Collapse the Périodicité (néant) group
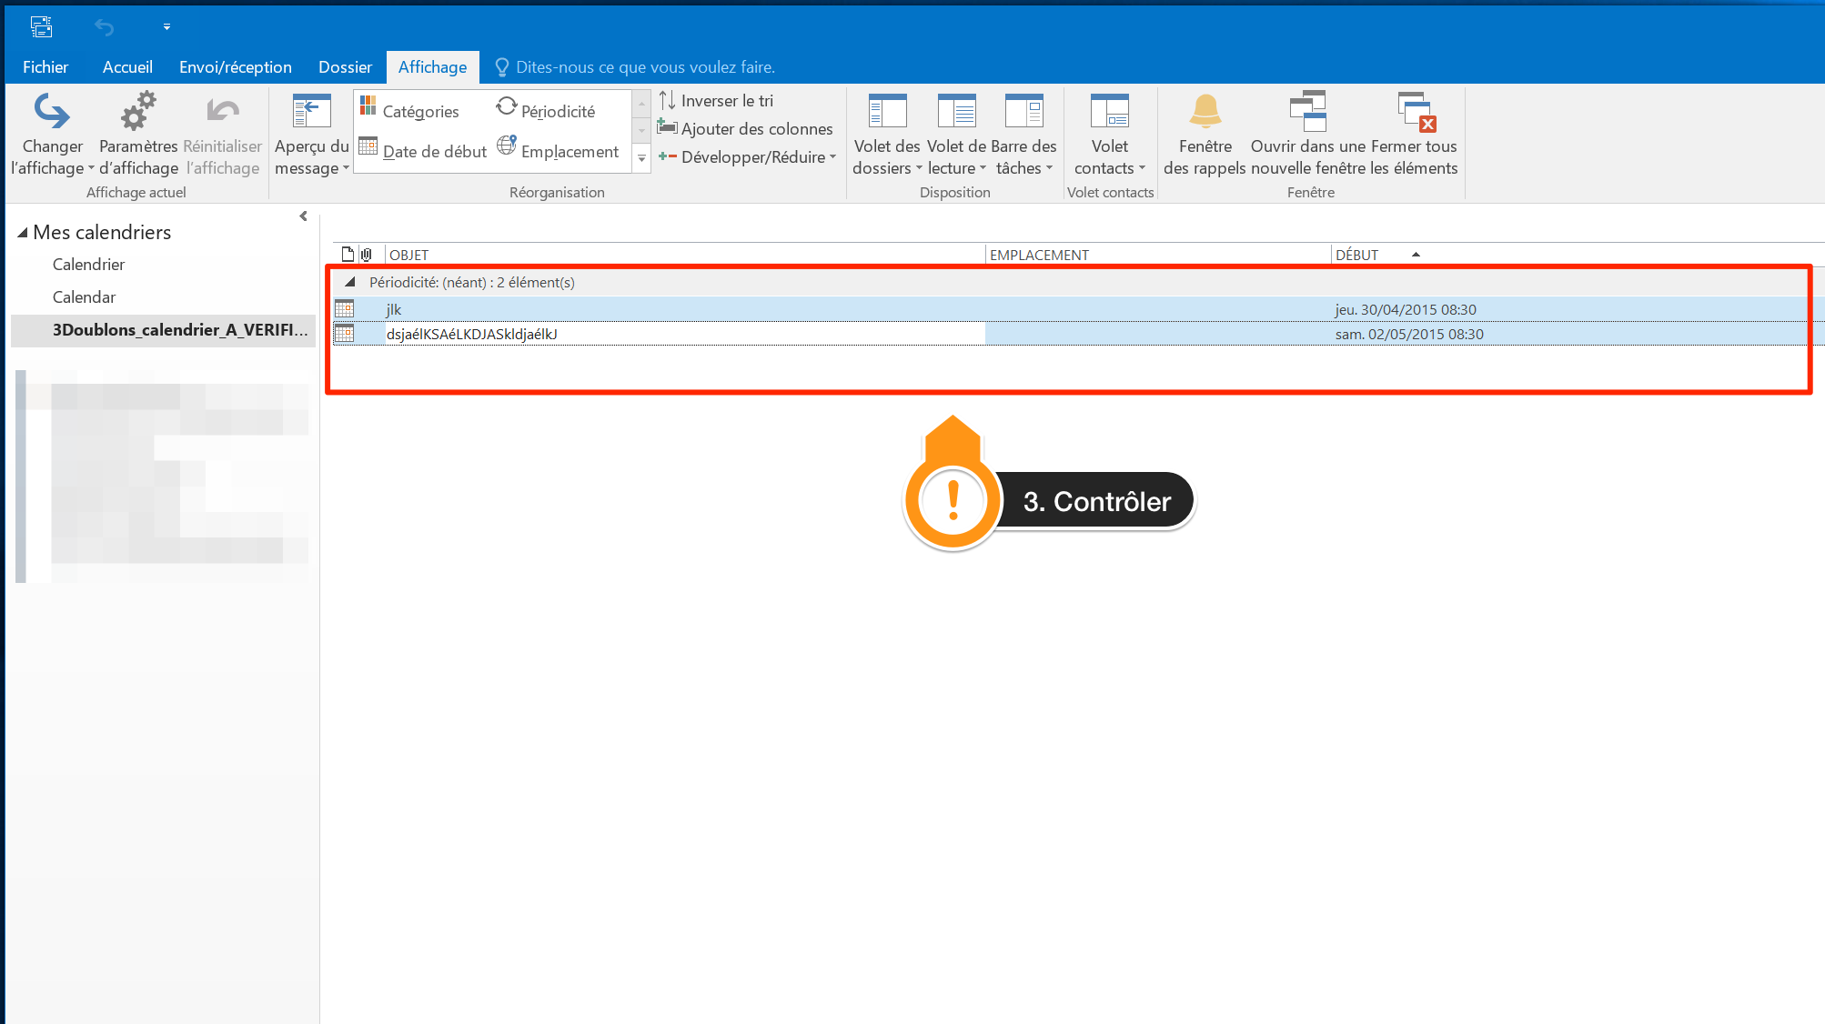This screenshot has height=1024, width=1825. coord(350,282)
